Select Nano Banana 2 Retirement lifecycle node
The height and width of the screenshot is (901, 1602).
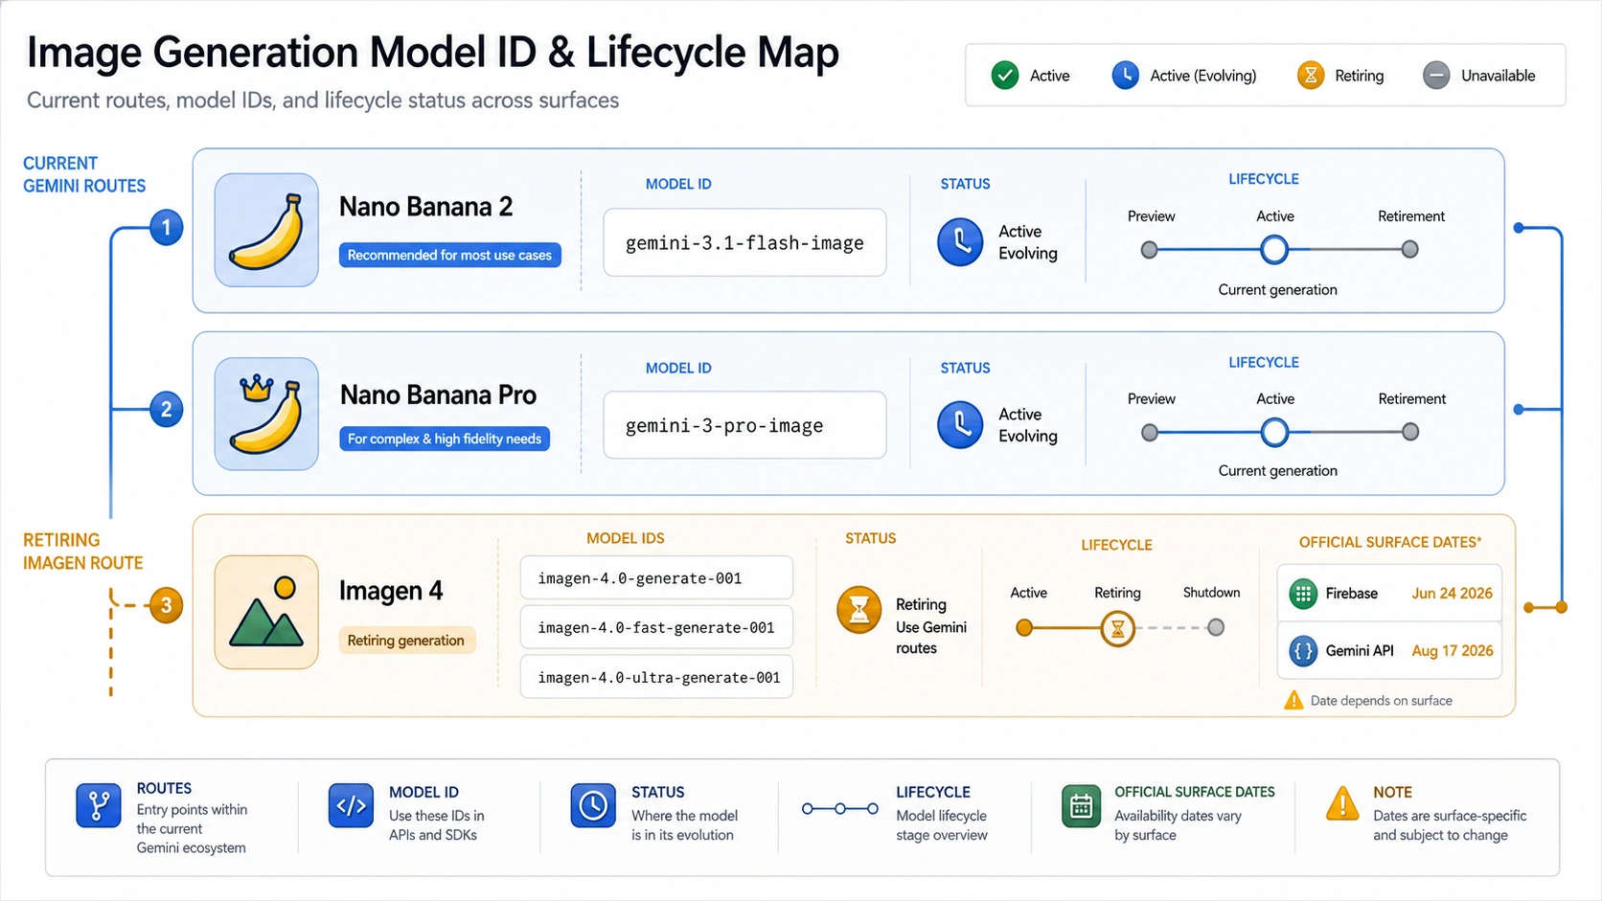tap(1410, 250)
